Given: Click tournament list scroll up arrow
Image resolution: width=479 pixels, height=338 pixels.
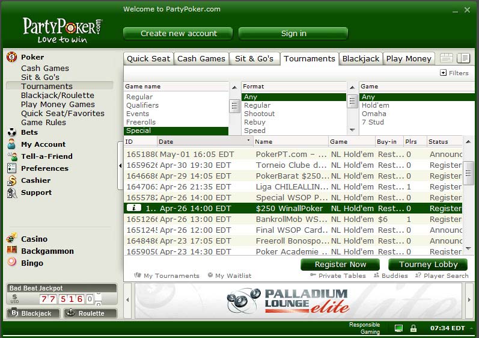Looking at the screenshot, I should pyautogui.click(x=468, y=141).
